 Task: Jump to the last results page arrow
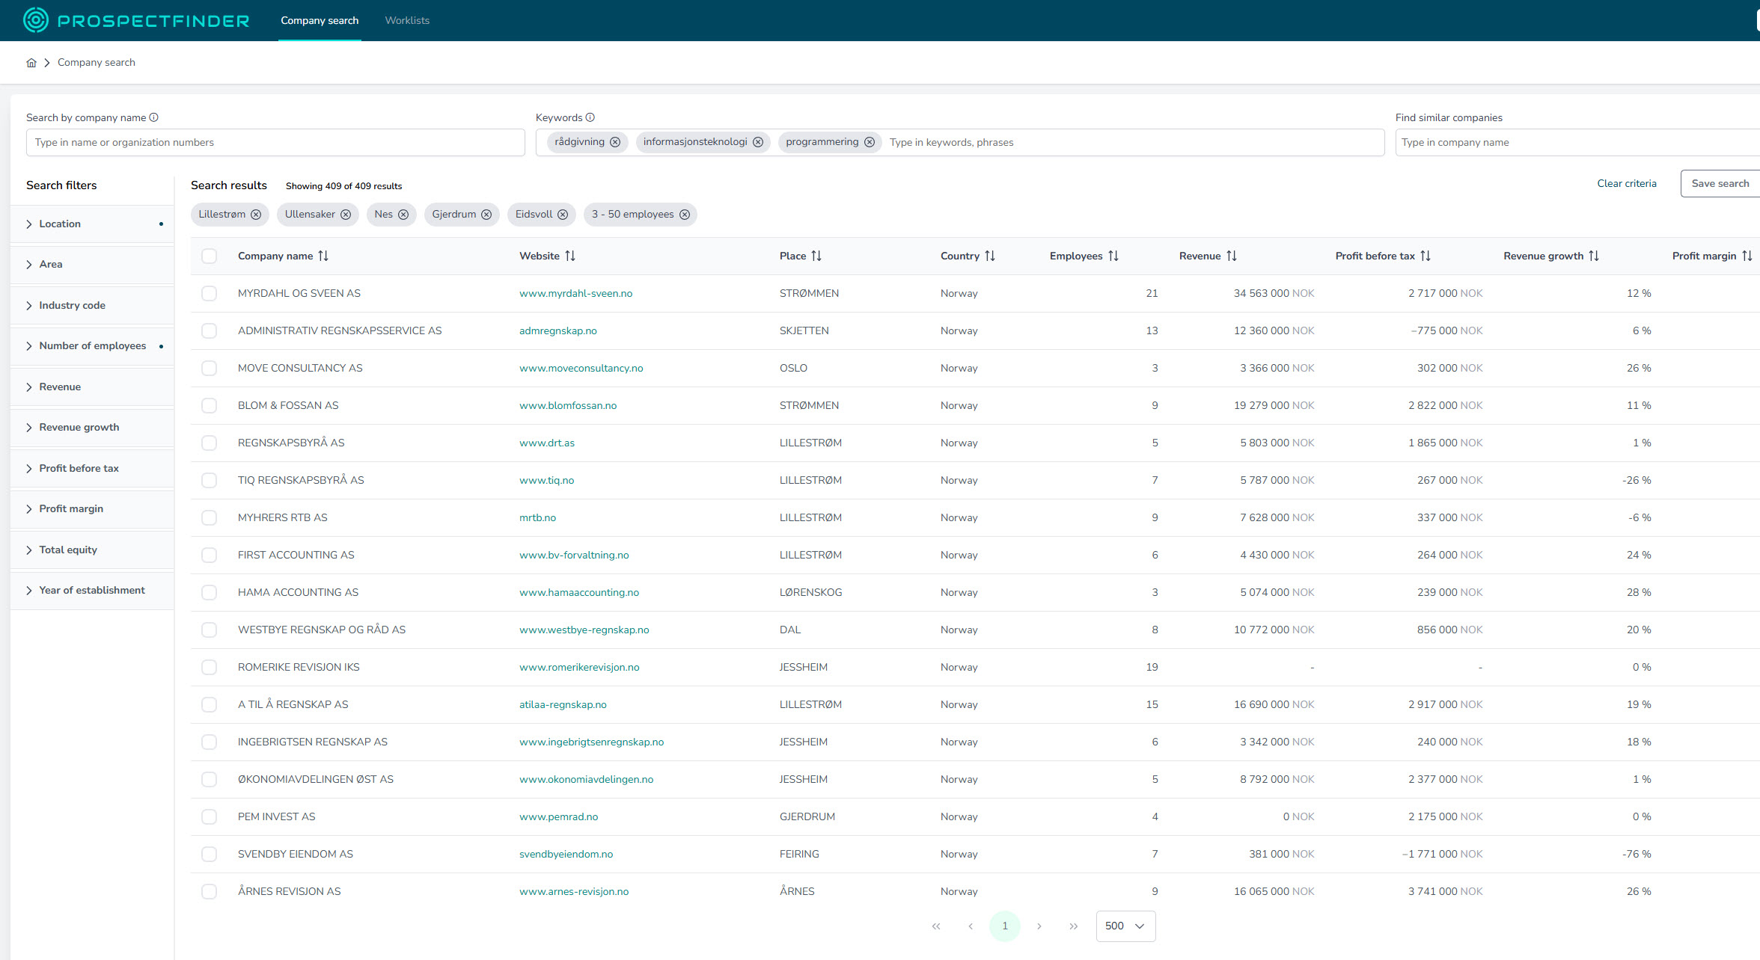tap(1074, 926)
